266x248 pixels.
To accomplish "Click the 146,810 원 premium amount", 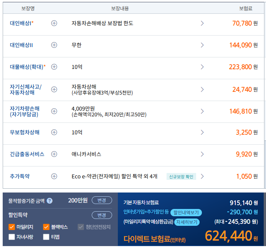I will [243, 111].
